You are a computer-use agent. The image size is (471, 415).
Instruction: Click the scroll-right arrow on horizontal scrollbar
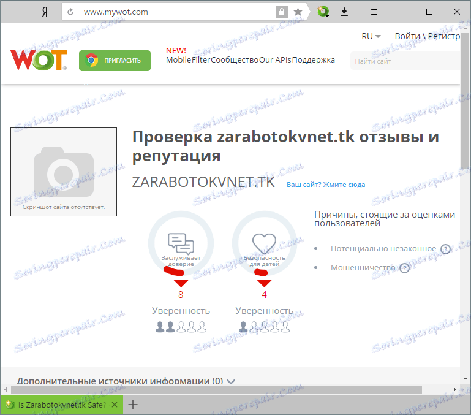pos(455,390)
